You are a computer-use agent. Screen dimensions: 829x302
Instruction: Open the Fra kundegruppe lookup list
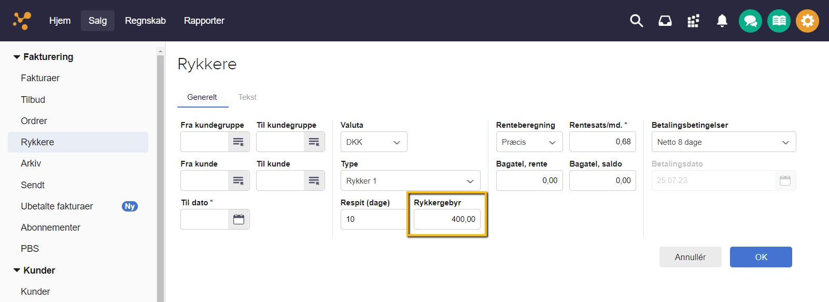click(x=238, y=142)
